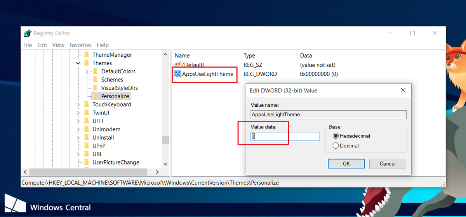Image resolution: width=466 pixels, height=217 pixels.
Task: Expand the URL key
Action: 78,154
